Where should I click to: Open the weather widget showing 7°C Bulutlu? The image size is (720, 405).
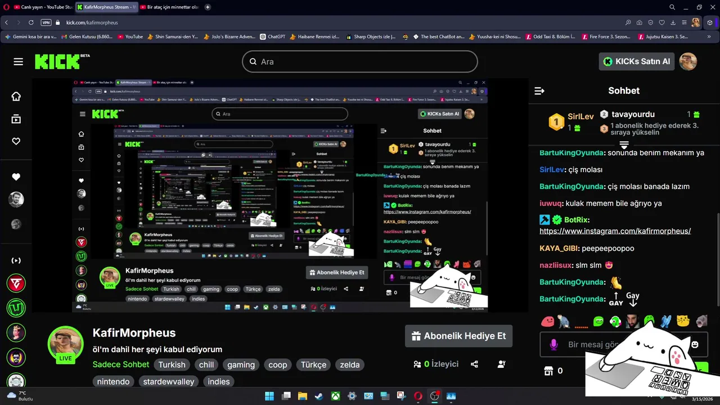20,396
